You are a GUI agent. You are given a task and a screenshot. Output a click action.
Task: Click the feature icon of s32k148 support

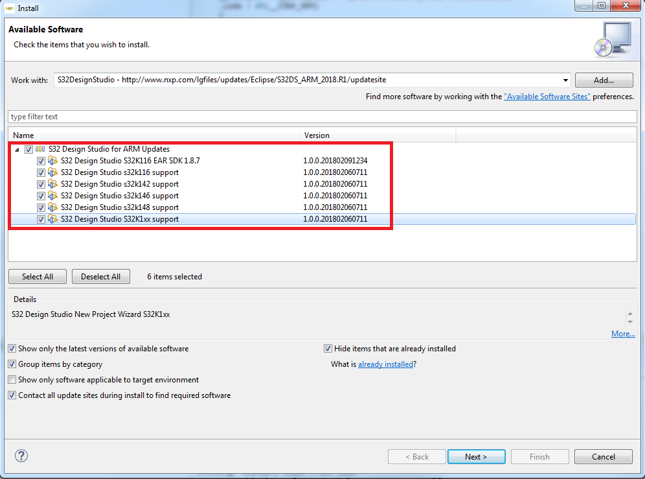[x=52, y=207]
